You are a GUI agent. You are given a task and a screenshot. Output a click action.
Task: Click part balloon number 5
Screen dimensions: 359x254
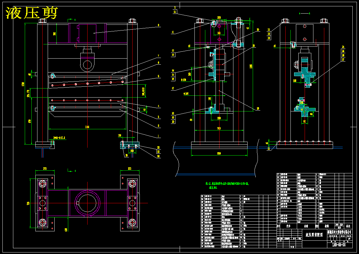click(x=159, y=76)
